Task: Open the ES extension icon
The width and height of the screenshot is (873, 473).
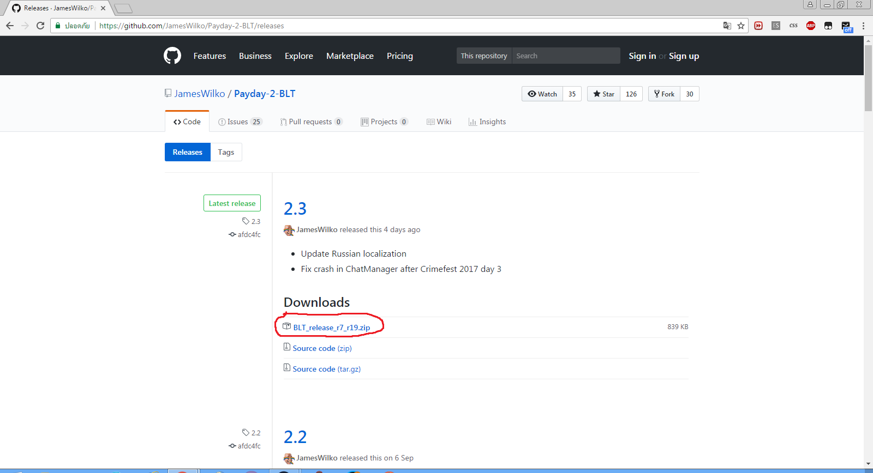Action: [x=776, y=26]
